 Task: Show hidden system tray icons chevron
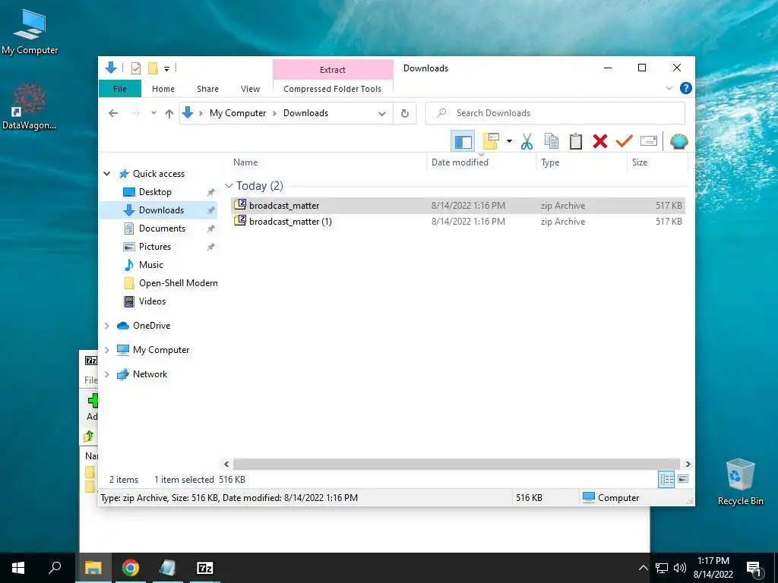[x=643, y=568]
